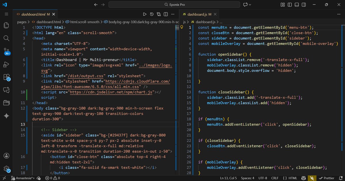Click the Run play button for dashboard.html
This screenshot has width=345, height=181.
tap(145, 14)
